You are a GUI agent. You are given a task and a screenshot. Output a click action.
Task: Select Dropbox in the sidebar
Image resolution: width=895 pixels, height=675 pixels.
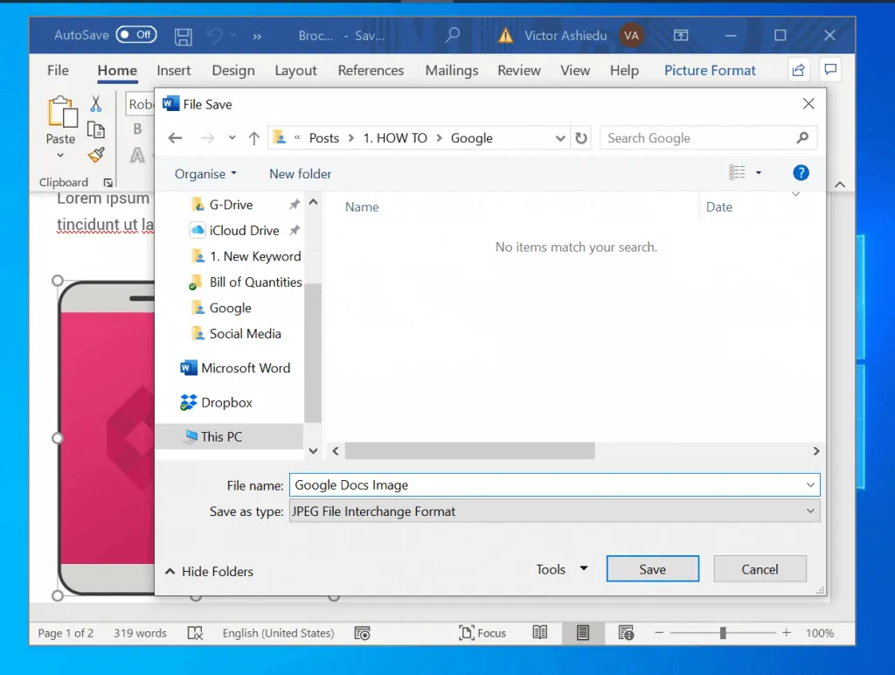pyautogui.click(x=225, y=402)
